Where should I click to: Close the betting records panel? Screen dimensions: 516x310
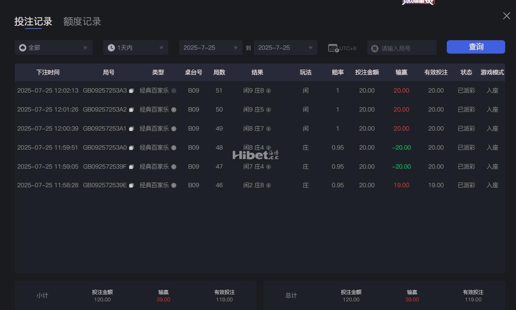point(506,16)
